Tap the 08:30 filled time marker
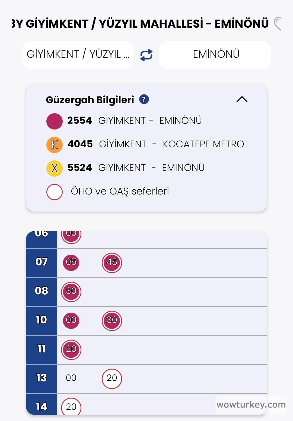This screenshot has height=421, width=293. pyautogui.click(x=71, y=291)
